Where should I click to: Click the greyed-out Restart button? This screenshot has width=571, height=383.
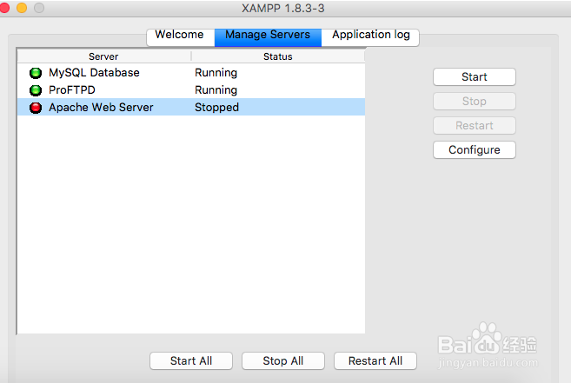pyautogui.click(x=475, y=126)
